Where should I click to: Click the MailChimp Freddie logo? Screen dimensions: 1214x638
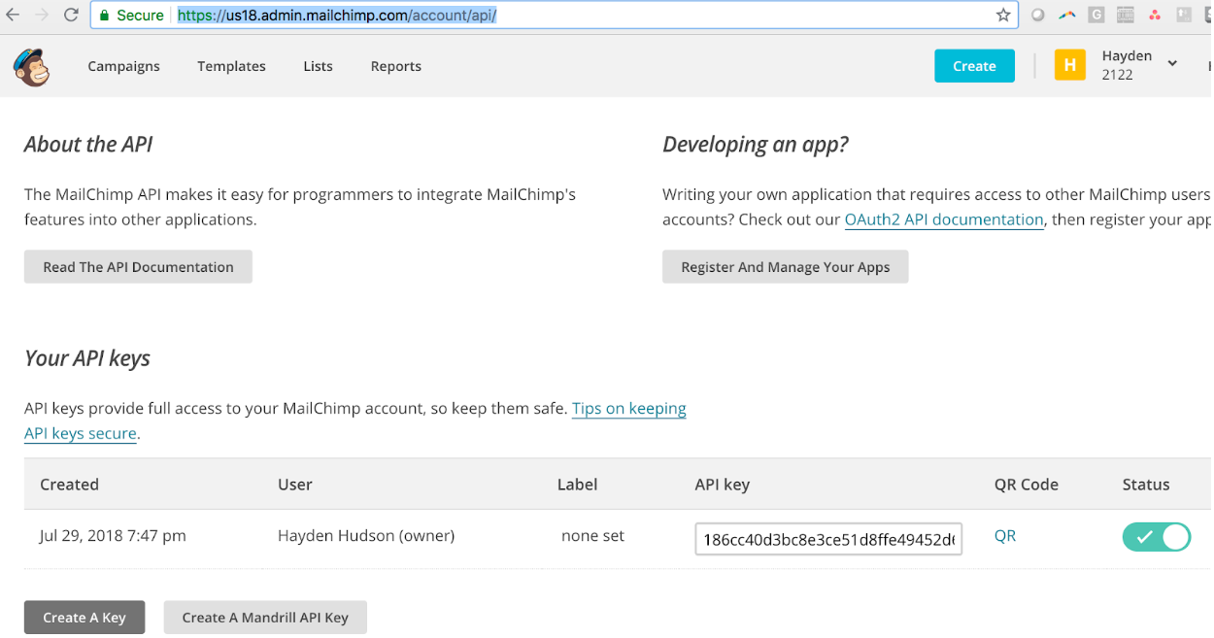pyautogui.click(x=31, y=67)
